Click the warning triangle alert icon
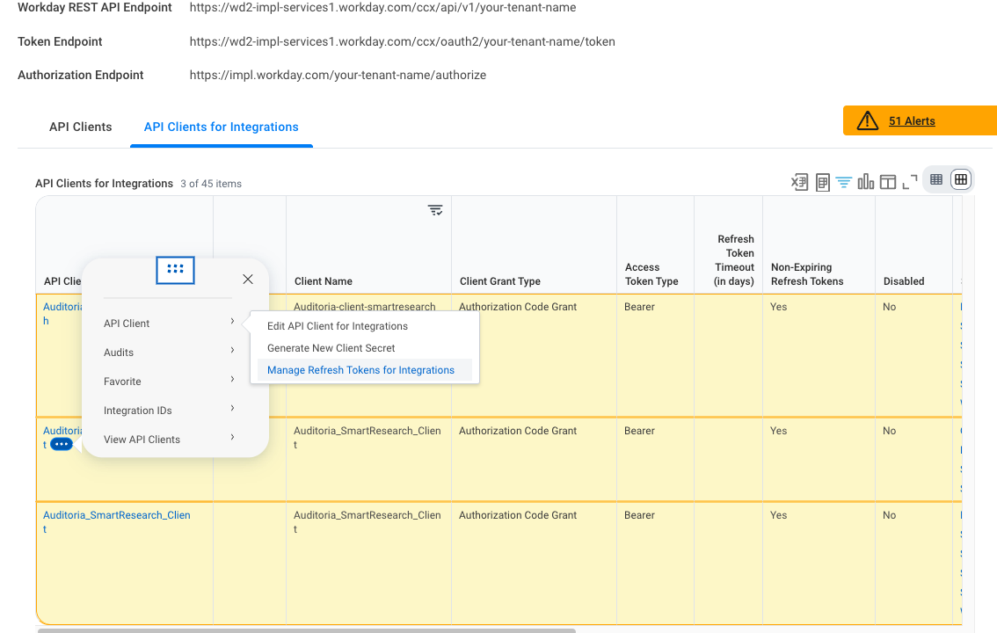The height and width of the screenshot is (633, 997). pos(867,120)
